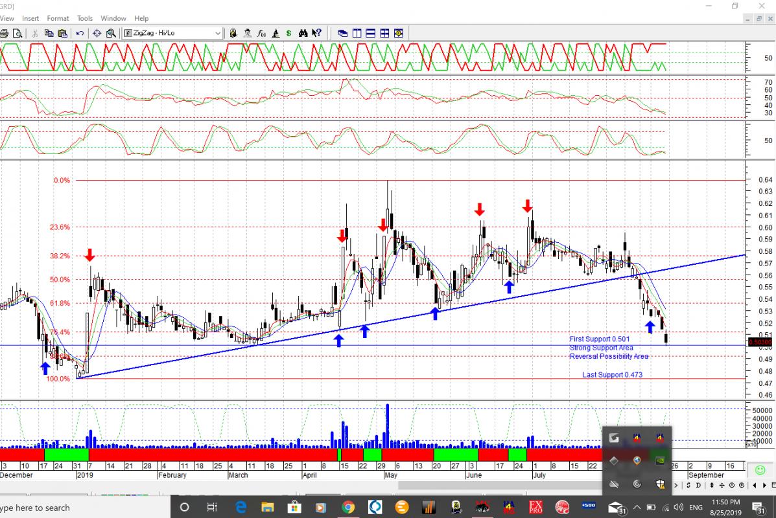Image resolution: width=776 pixels, height=518 pixels.
Task: Arrange windows in a grid layout
Action: pyautogui.click(x=384, y=33)
